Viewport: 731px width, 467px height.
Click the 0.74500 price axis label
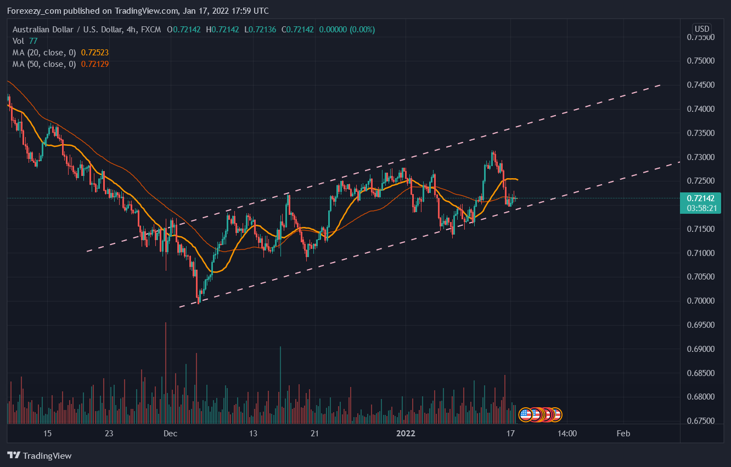[700, 85]
